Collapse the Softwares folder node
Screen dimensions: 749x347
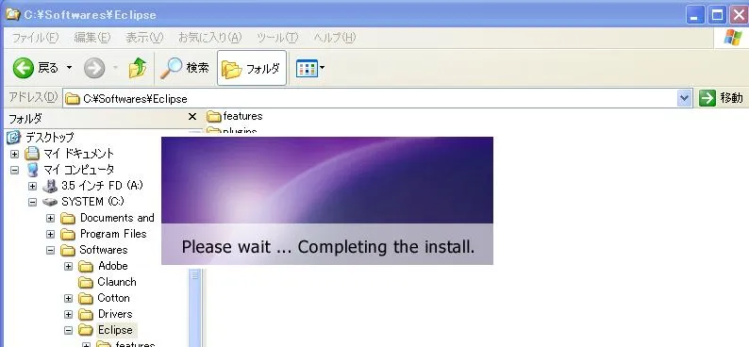click(50, 250)
